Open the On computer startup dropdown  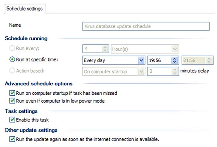(141, 71)
